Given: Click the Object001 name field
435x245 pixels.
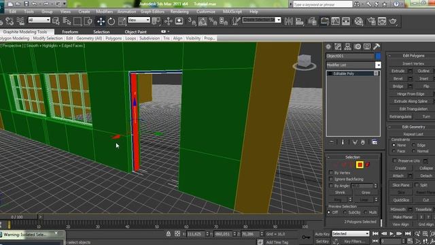Looking at the screenshot, I should pyautogui.click(x=350, y=56).
